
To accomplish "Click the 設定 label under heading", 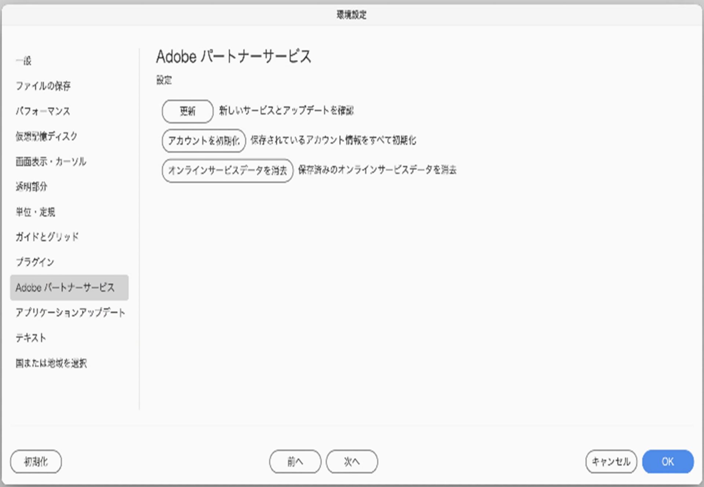I will (164, 80).
